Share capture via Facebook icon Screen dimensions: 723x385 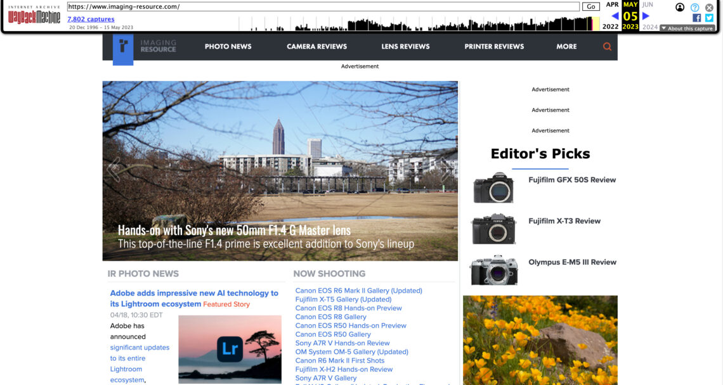tap(697, 18)
